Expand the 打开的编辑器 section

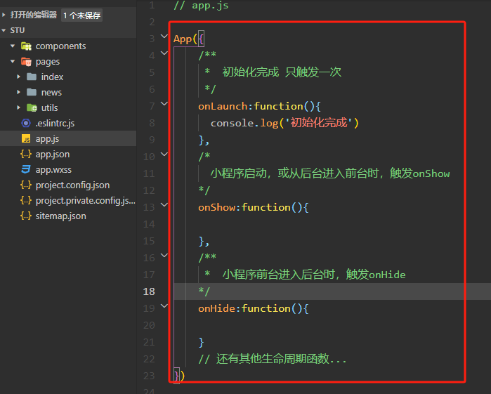click(4, 15)
